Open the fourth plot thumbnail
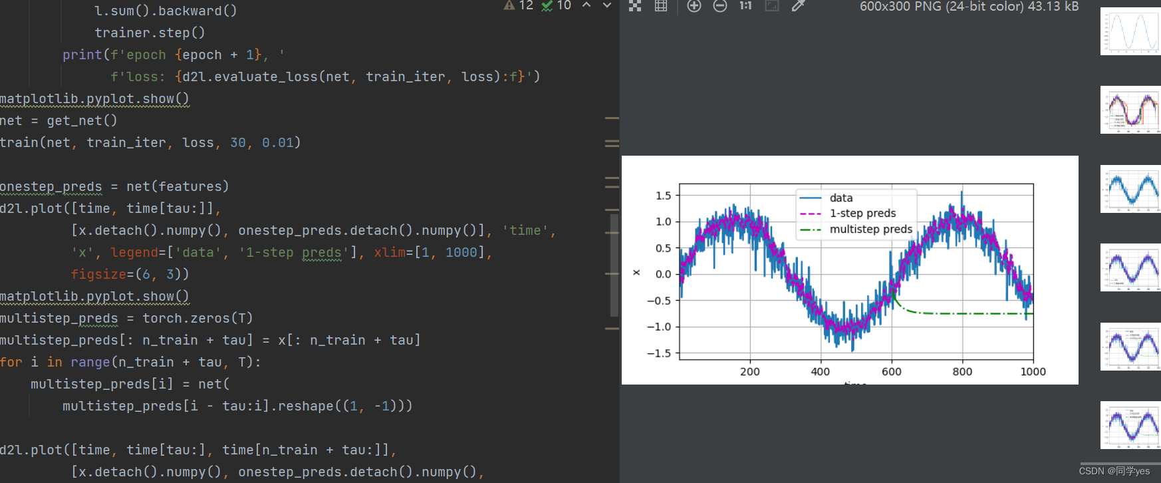This screenshot has height=483, width=1161. click(x=1130, y=267)
